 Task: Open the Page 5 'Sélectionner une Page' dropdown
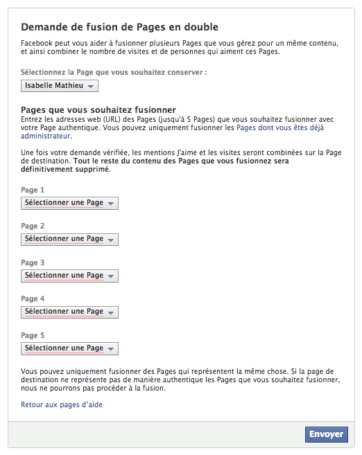(69, 348)
